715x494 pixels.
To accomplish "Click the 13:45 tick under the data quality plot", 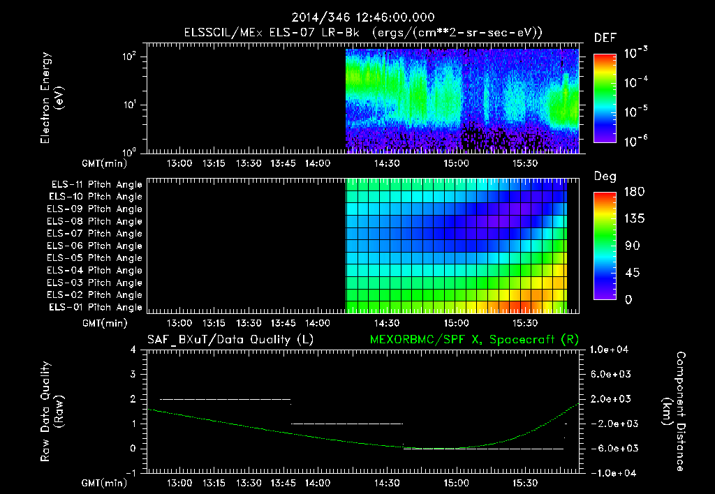I will (x=283, y=483).
